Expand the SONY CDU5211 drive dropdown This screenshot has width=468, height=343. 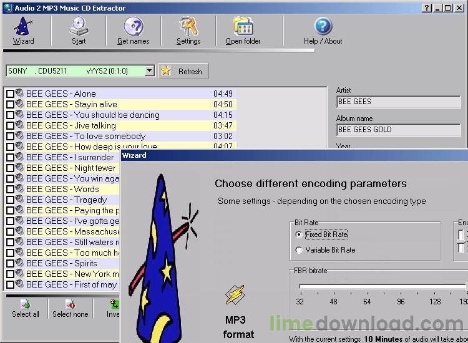pyautogui.click(x=149, y=71)
